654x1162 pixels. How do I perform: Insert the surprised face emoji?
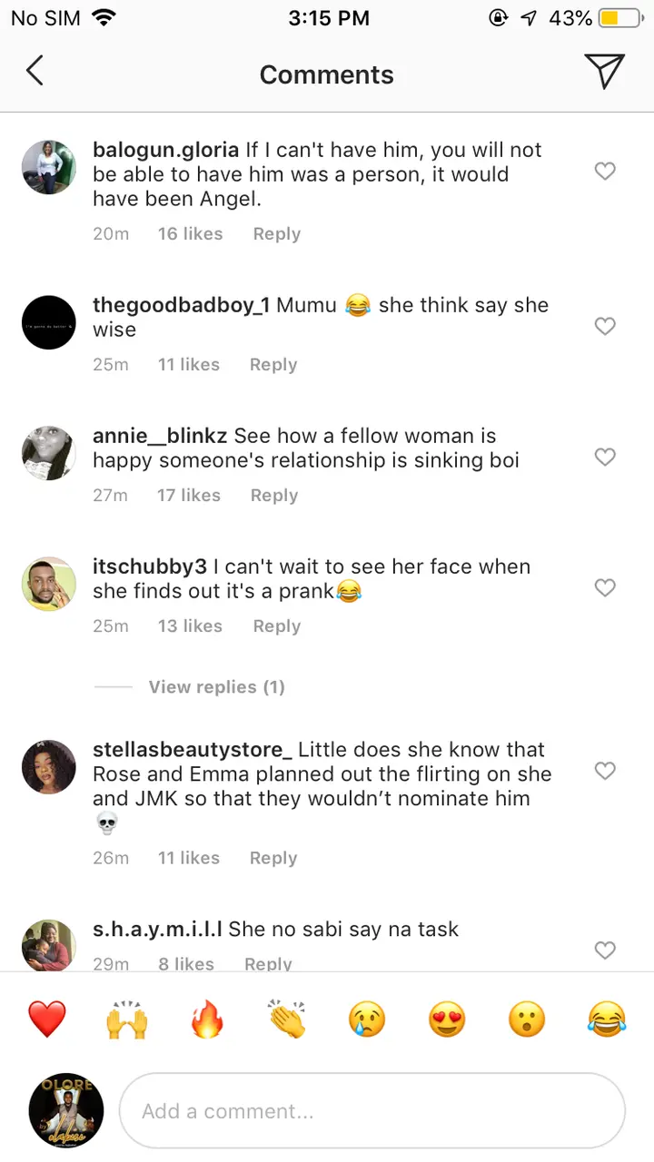point(527,1019)
